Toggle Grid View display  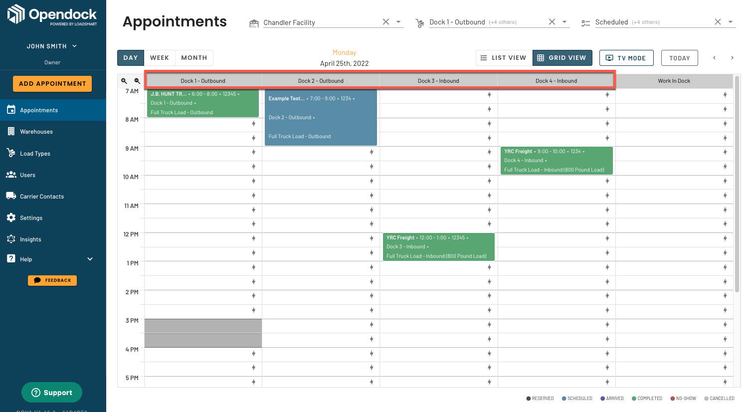[x=562, y=57]
